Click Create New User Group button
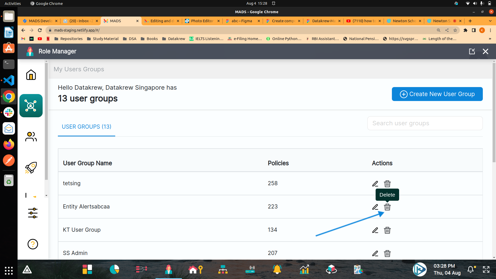This screenshot has height=279, width=496. pyautogui.click(x=437, y=94)
